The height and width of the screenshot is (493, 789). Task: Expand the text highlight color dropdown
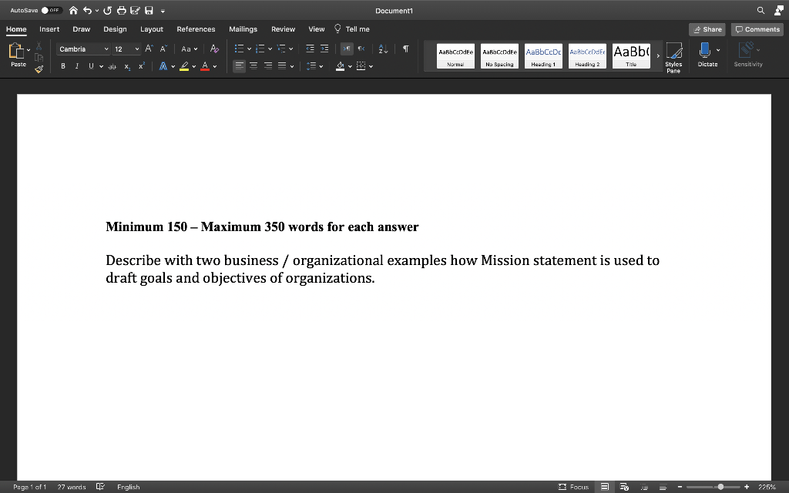[194, 66]
